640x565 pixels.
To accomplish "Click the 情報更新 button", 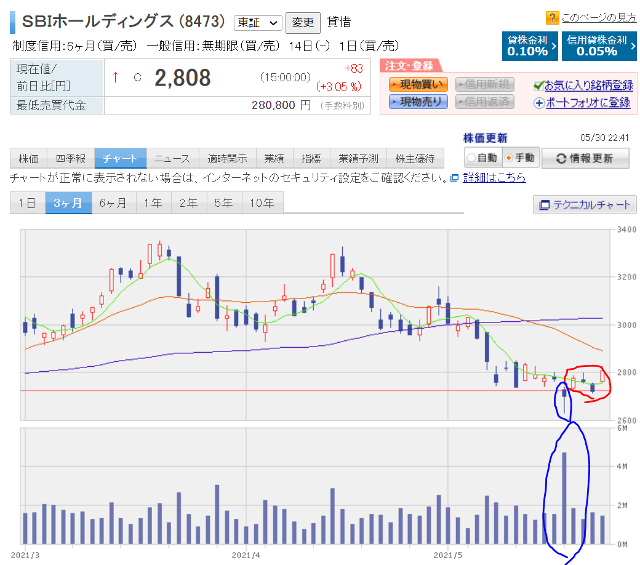I will pyautogui.click(x=585, y=158).
